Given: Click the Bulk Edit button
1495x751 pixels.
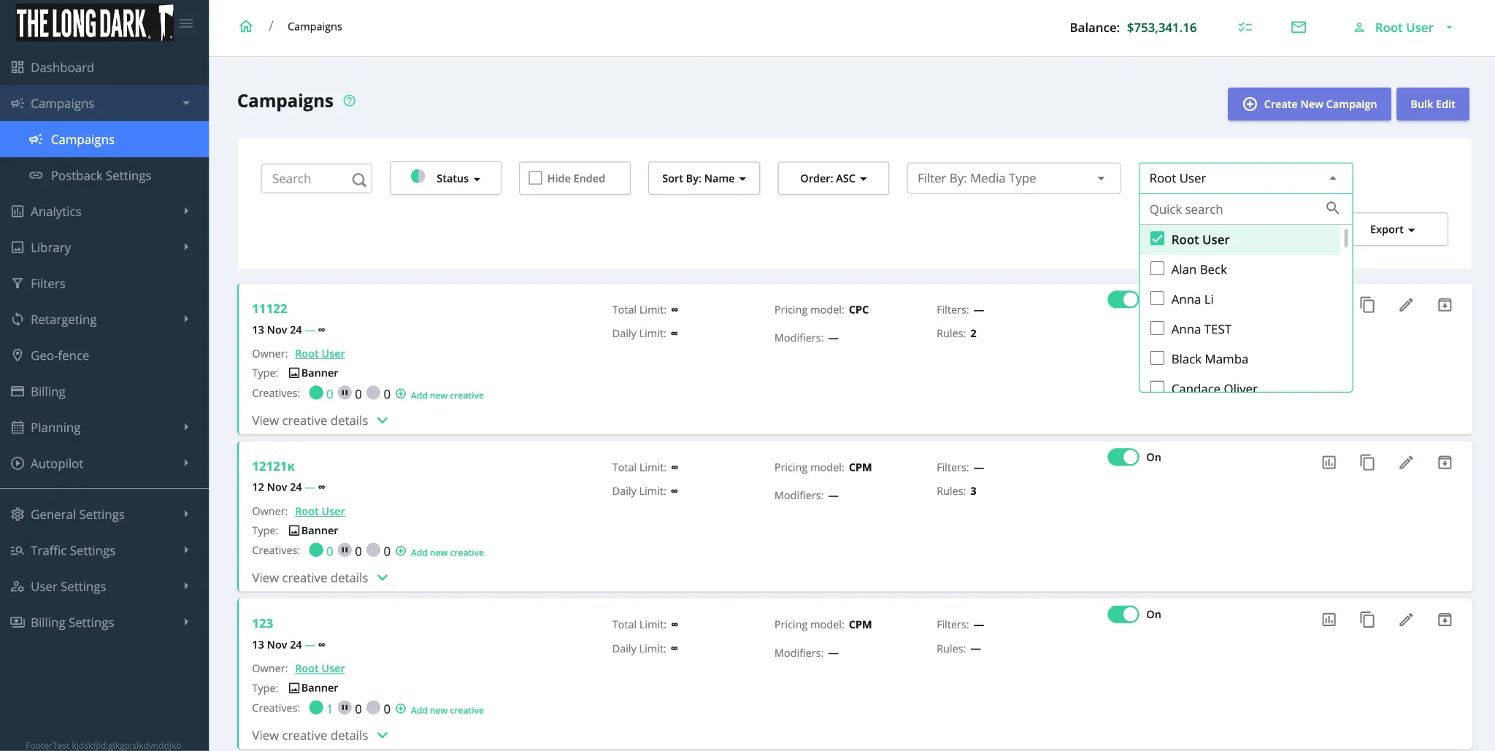Looking at the screenshot, I should 1432,104.
